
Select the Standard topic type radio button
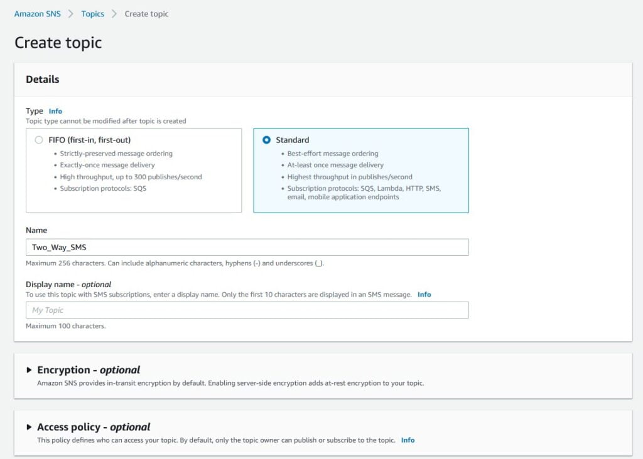tap(266, 140)
